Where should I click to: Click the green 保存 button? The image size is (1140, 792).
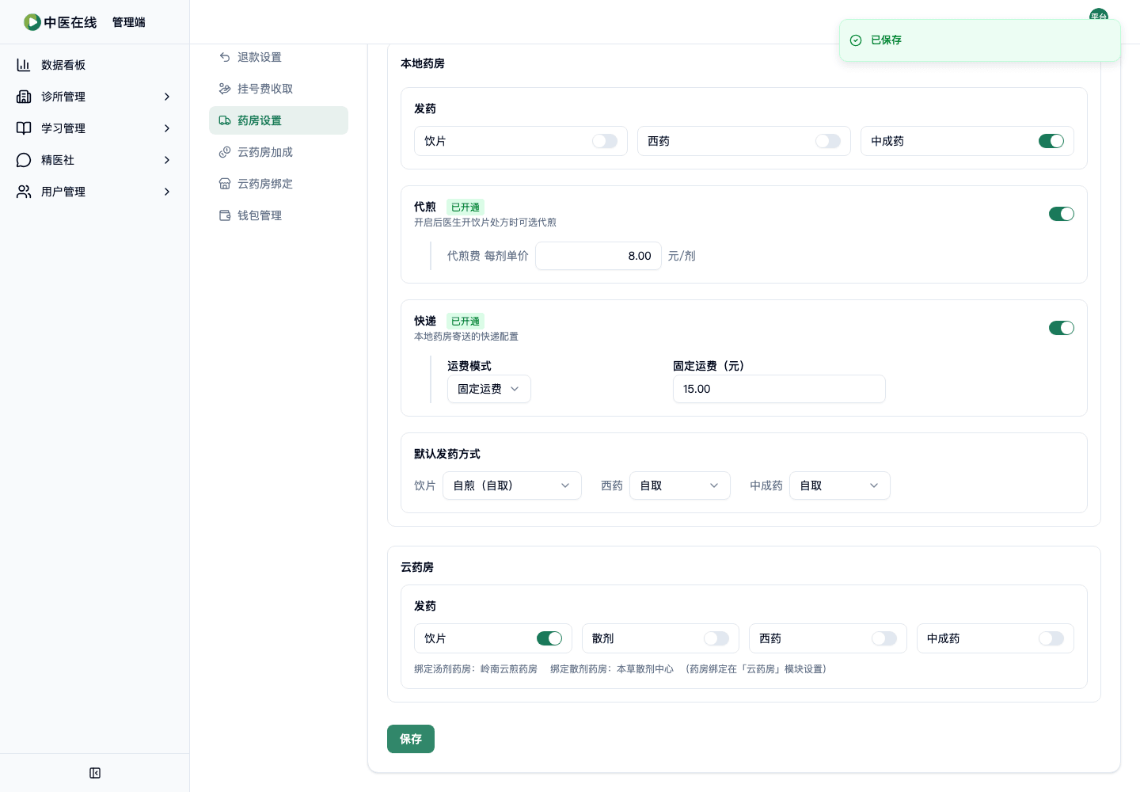411,739
